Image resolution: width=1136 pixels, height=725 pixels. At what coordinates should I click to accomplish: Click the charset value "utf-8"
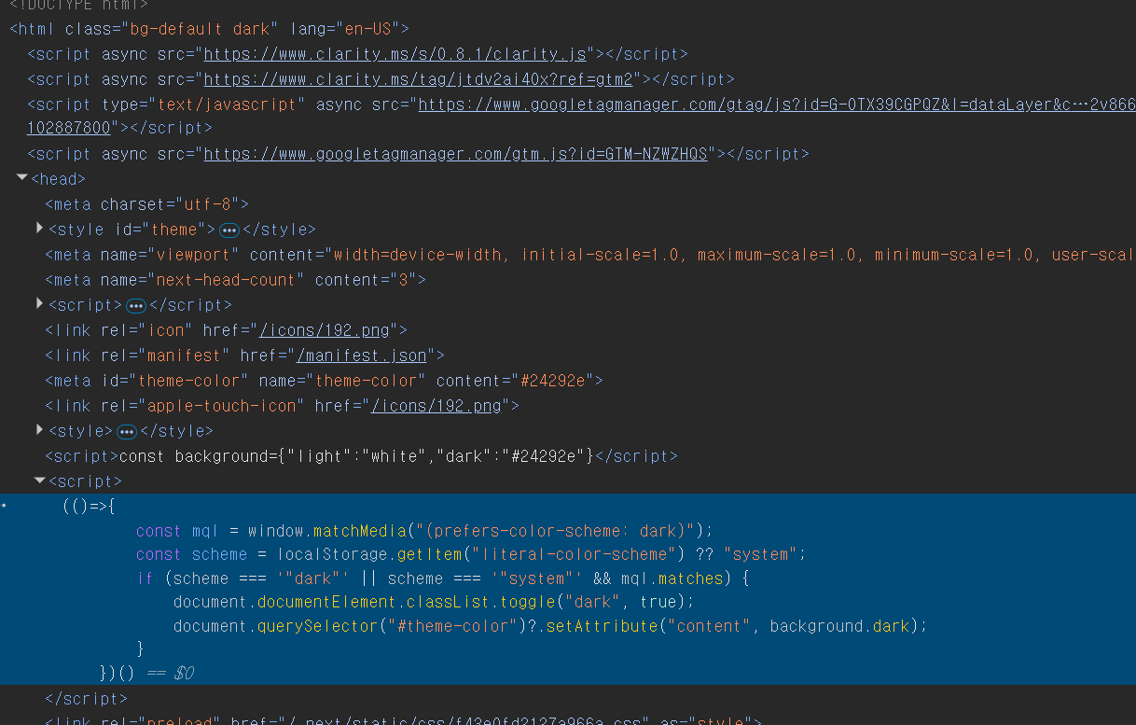tap(207, 204)
